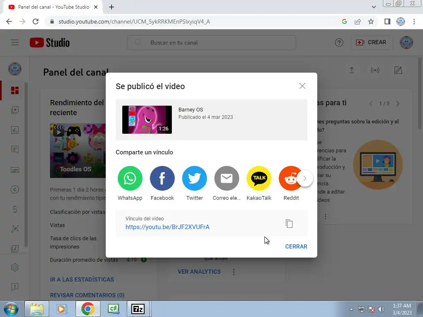
Task: Open Send feedback icon in sidebar
Action: [15, 287]
